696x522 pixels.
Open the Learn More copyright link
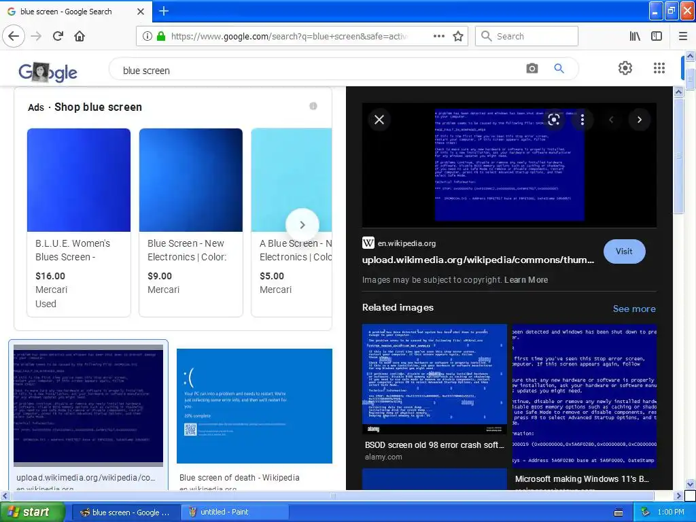point(526,279)
